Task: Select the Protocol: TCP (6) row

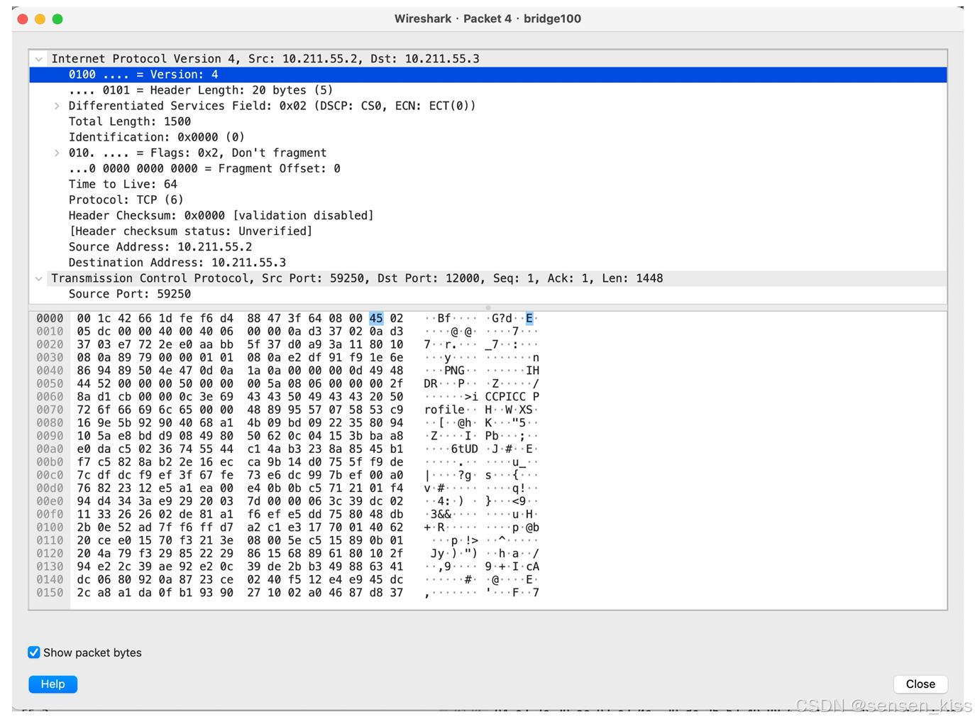Action: (x=488, y=199)
